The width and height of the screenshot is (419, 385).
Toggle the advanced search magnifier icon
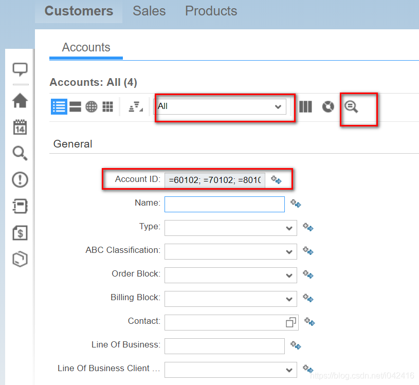(351, 107)
